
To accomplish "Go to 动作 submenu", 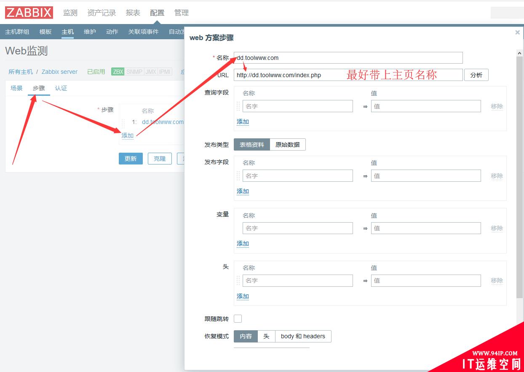I will [x=112, y=32].
